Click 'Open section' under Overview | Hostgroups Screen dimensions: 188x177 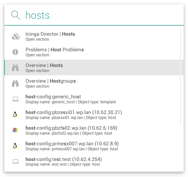coord(37,86)
